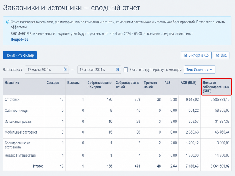The width and height of the screenshot is (235, 176).
Task: Open calendar icon for start date 17 марта
Action: point(65,69)
